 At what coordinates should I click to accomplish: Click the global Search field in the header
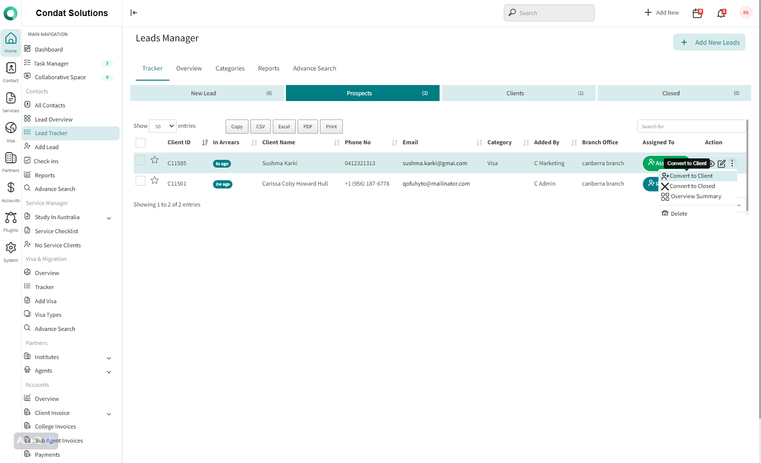tap(549, 13)
